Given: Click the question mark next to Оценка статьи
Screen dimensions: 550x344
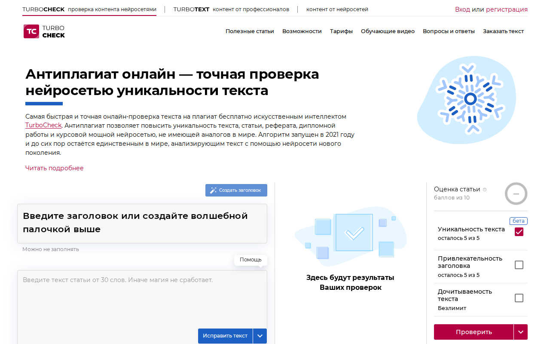Looking at the screenshot, I should 485,190.
